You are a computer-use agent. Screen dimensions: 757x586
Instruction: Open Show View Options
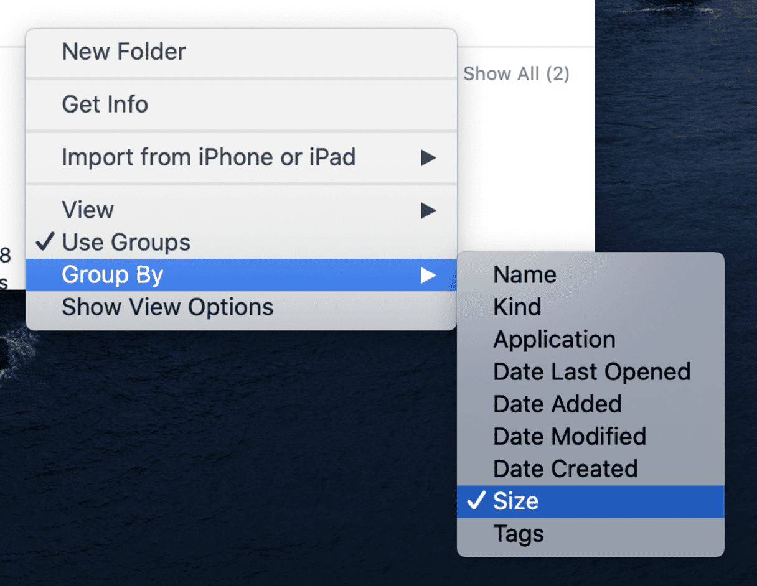[167, 307]
